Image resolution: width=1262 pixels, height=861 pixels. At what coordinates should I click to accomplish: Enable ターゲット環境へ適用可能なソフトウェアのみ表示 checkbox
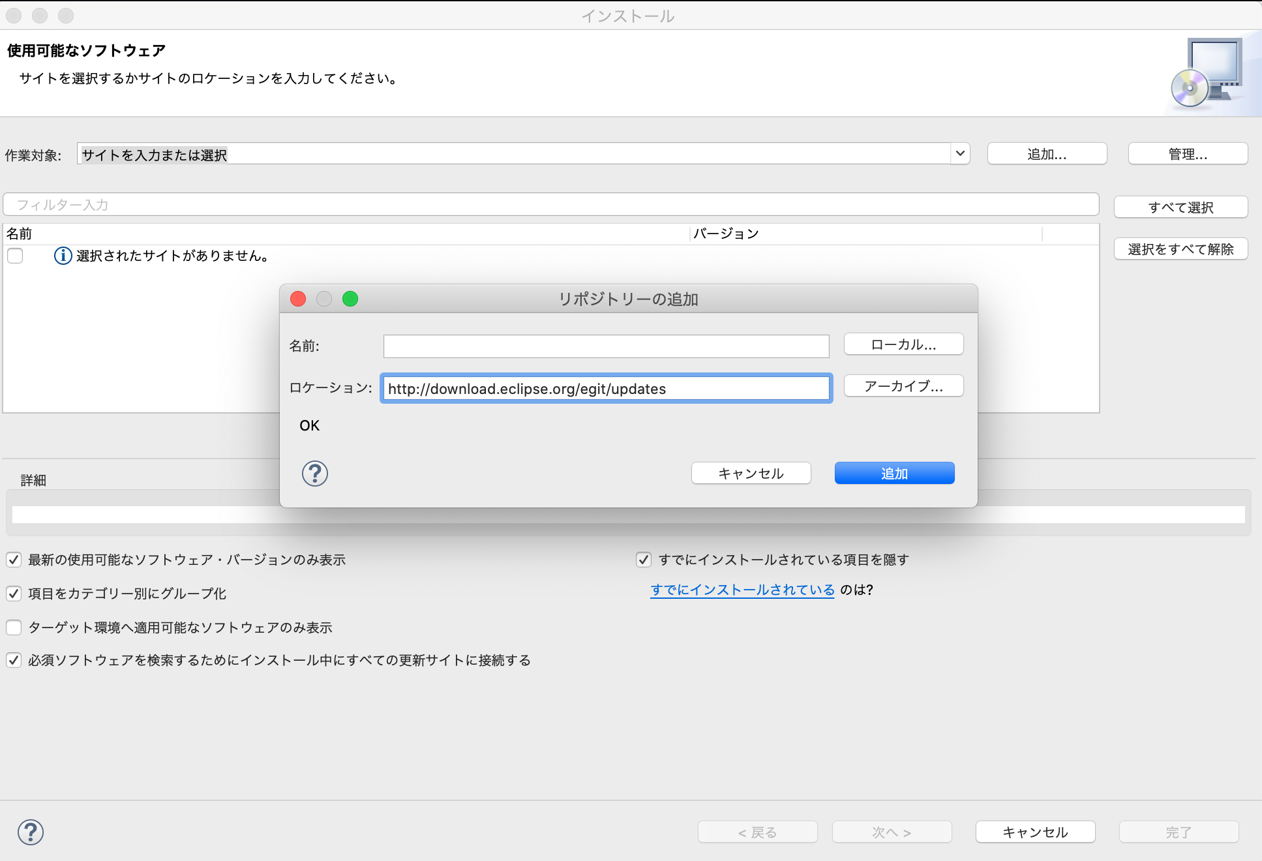coord(14,627)
